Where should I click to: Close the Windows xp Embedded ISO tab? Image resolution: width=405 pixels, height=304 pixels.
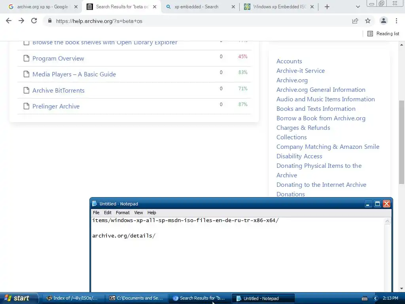point(312,7)
